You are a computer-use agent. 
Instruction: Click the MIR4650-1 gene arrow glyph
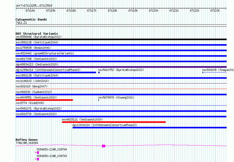click(37, 159)
